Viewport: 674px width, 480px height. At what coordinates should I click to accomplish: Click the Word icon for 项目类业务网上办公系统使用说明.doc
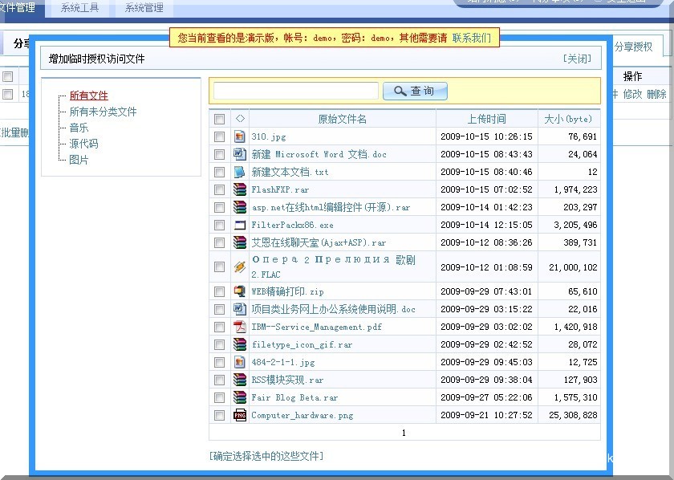(x=239, y=309)
